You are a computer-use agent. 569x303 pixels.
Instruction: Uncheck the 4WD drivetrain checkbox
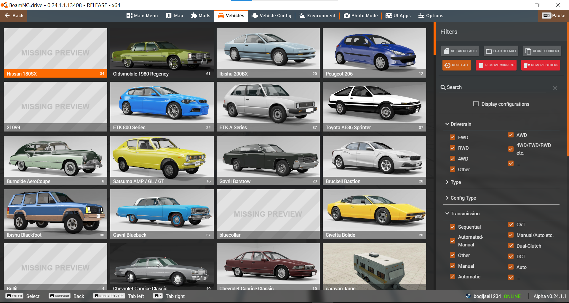[x=453, y=158]
